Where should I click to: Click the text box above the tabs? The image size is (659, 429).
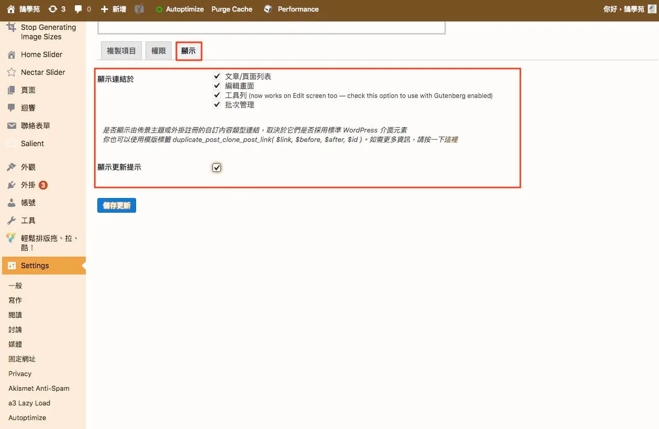tap(272, 28)
